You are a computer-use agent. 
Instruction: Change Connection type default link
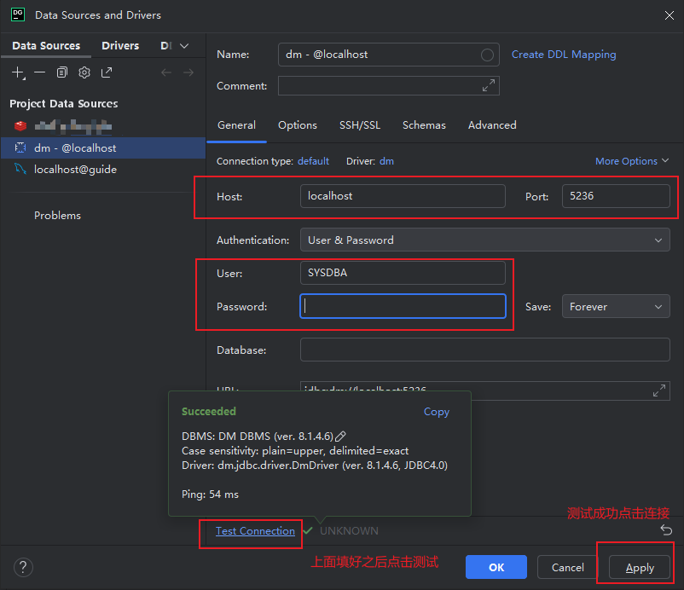pyautogui.click(x=313, y=161)
